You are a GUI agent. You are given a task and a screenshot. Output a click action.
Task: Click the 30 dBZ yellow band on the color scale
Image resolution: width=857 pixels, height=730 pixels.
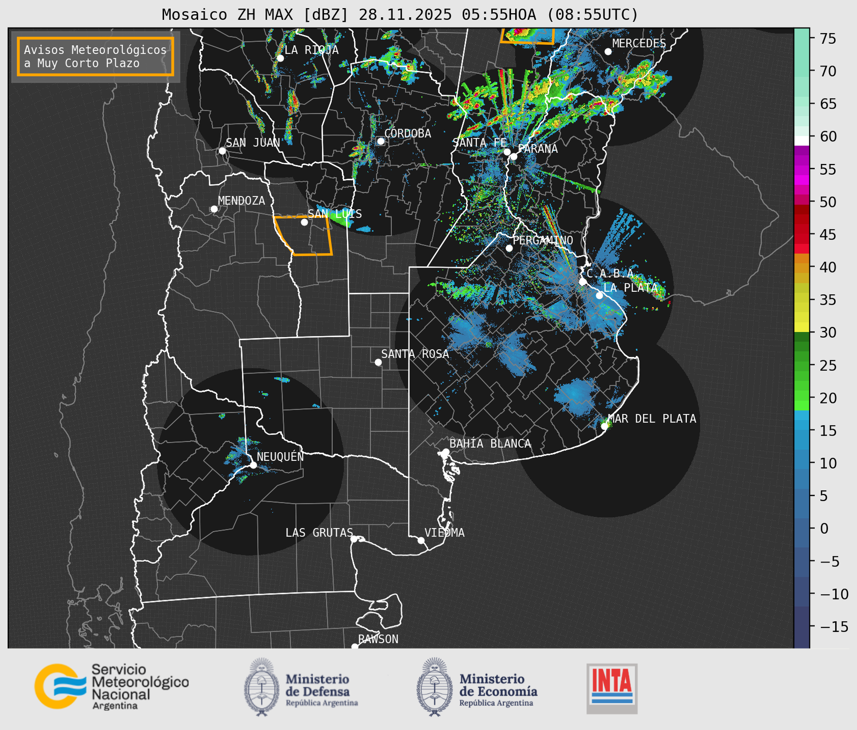[x=802, y=328]
